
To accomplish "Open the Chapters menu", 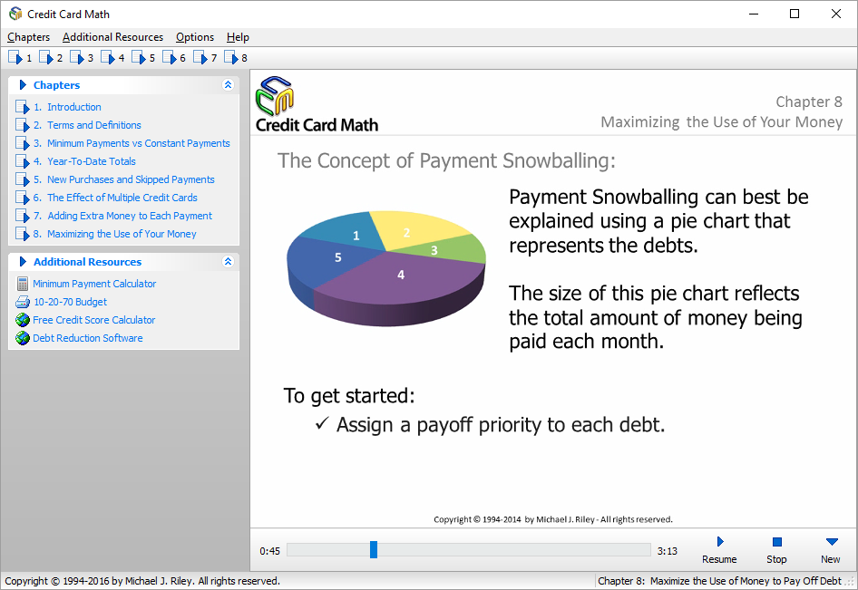I will (28, 37).
